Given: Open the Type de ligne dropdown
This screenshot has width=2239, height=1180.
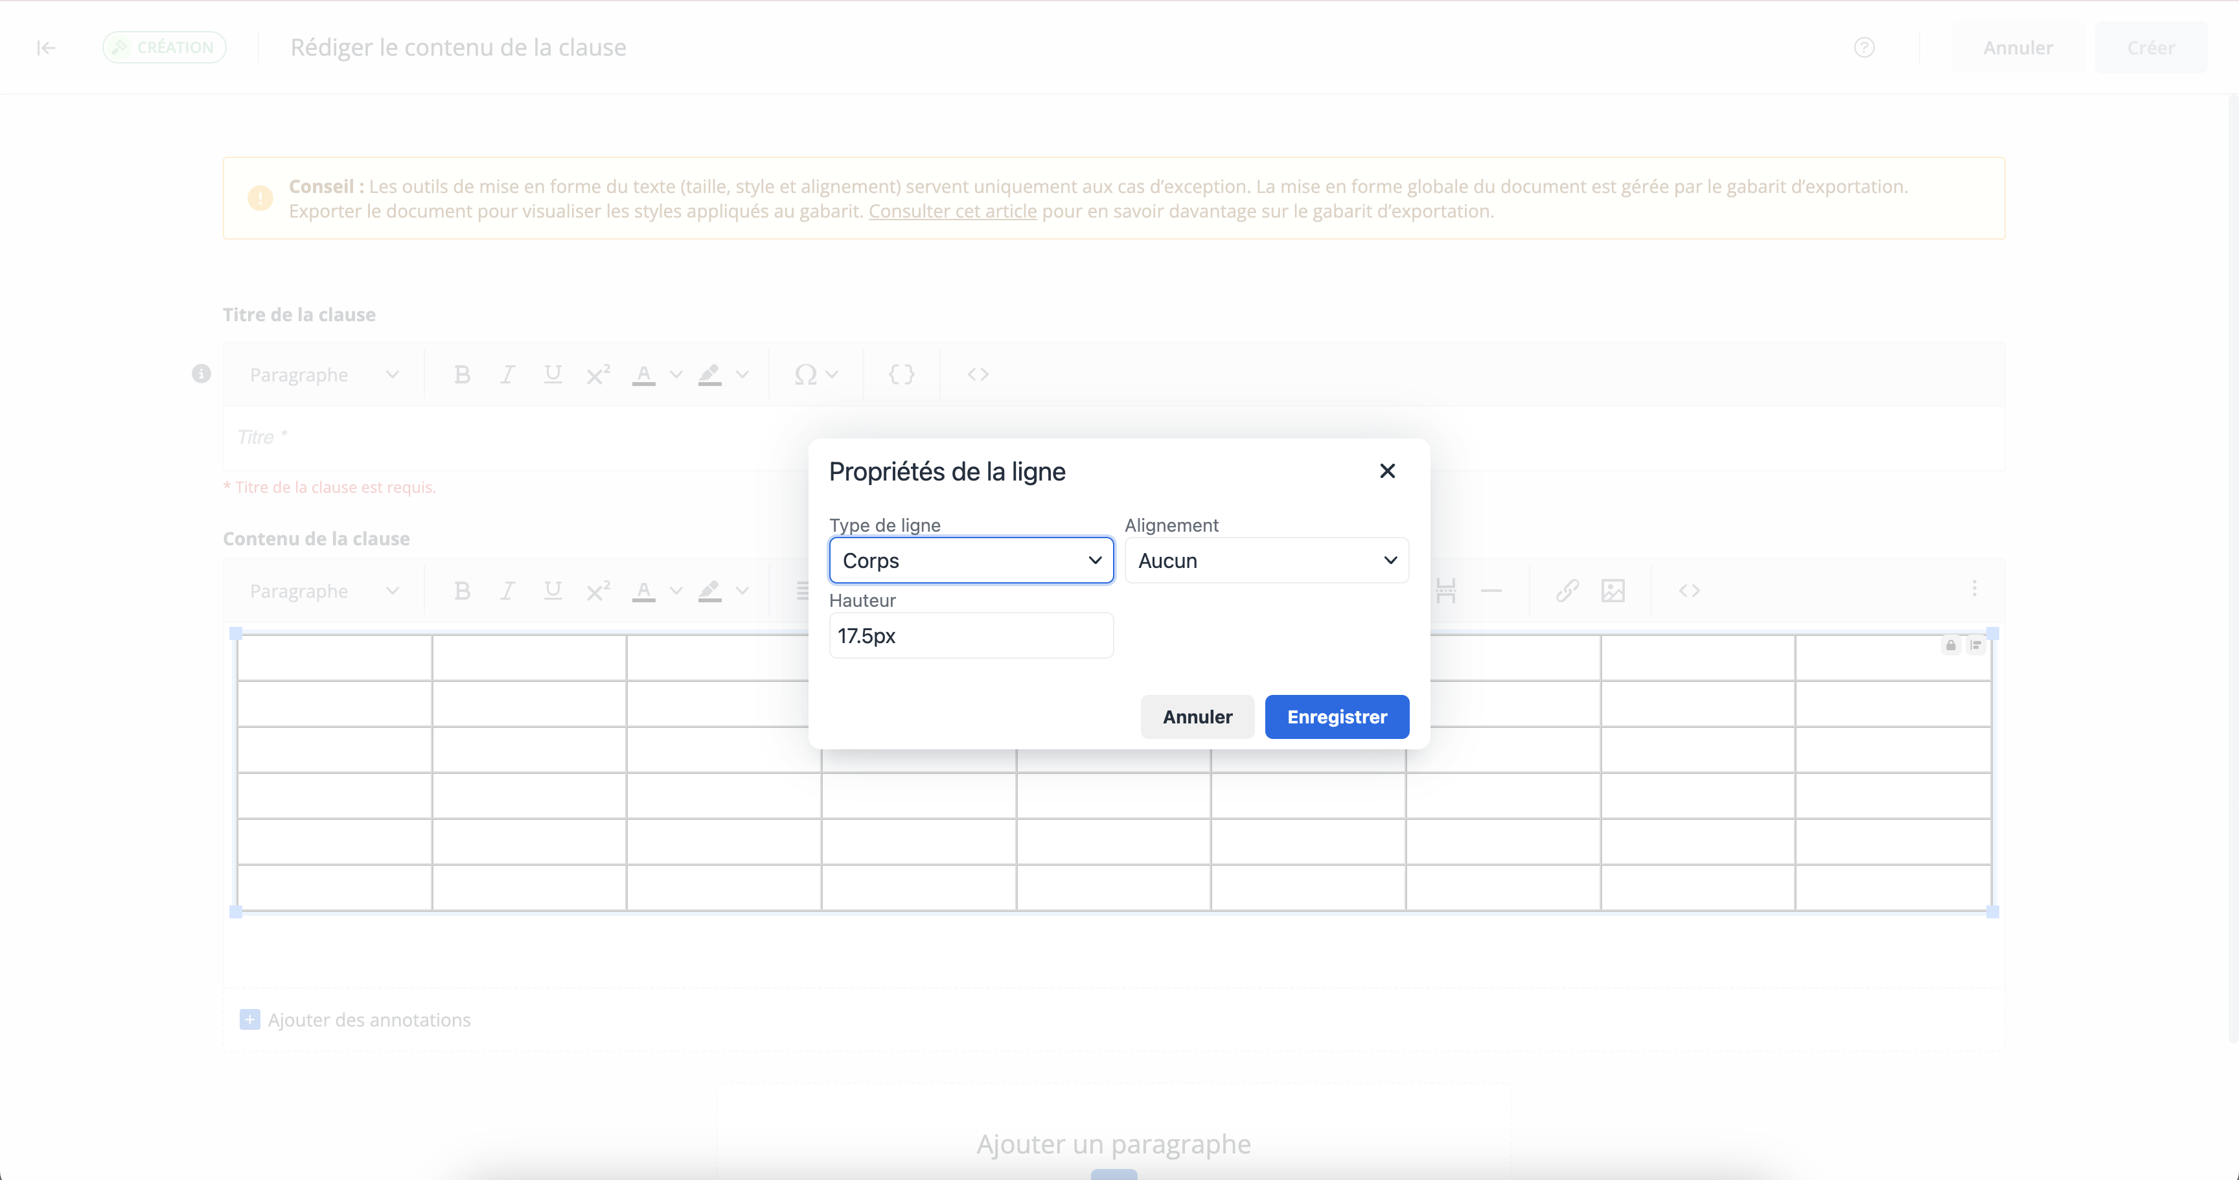Looking at the screenshot, I should click(x=971, y=560).
